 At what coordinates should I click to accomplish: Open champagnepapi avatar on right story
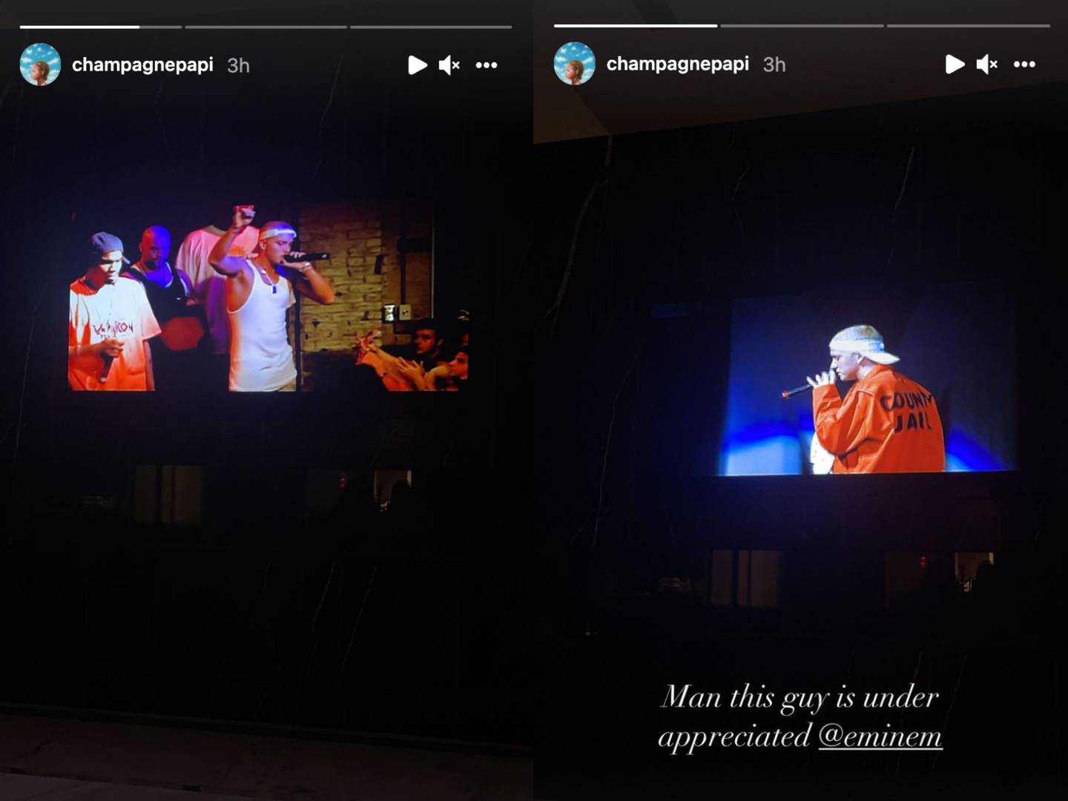pos(575,64)
